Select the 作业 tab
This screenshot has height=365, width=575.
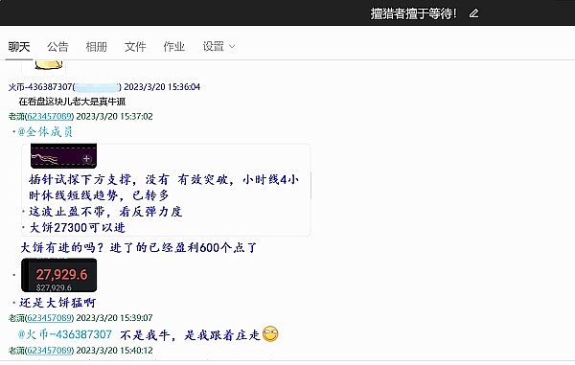pyautogui.click(x=173, y=47)
